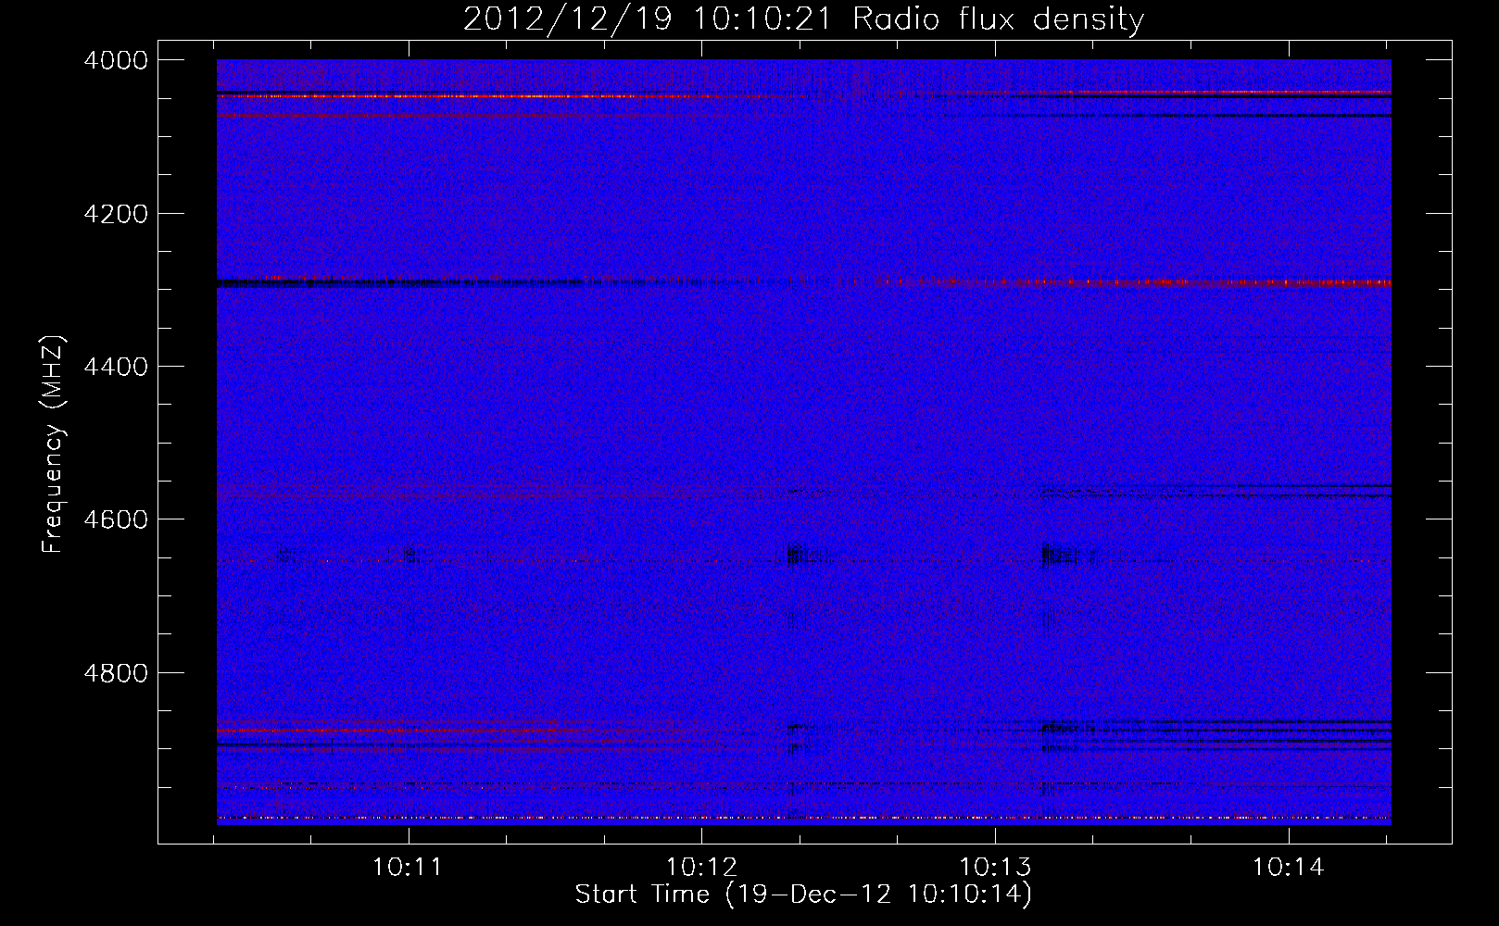The height and width of the screenshot is (926, 1499).
Task: Click the 4400 frequency axis label
Action: 116,367
